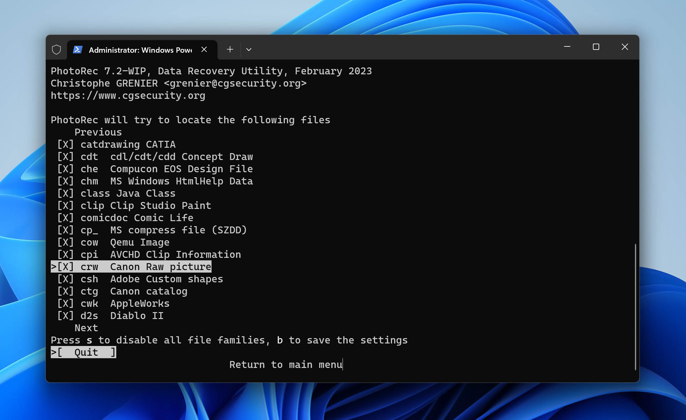The height and width of the screenshot is (420, 686).
Task: Toggle the csh Adobe Custom shapes checkbox
Action: click(x=65, y=279)
